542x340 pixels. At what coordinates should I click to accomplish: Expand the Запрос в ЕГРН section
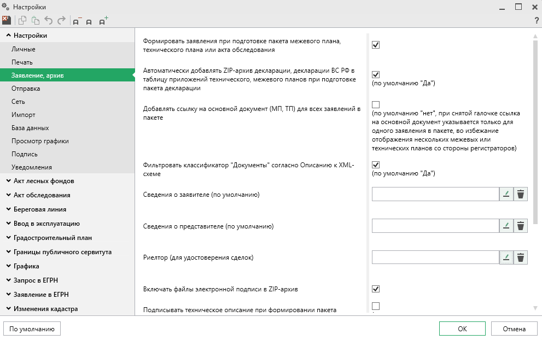(36, 280)
